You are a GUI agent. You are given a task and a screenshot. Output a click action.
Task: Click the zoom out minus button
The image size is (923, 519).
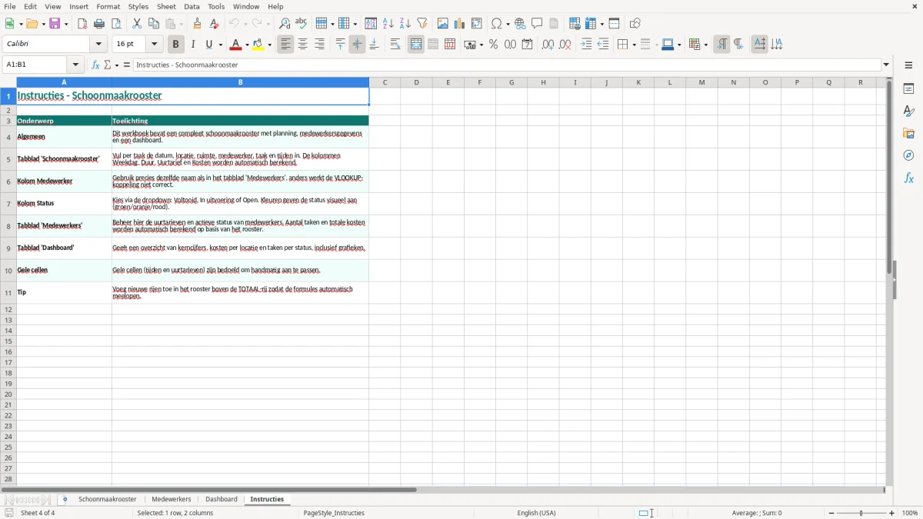pos(831,513)
